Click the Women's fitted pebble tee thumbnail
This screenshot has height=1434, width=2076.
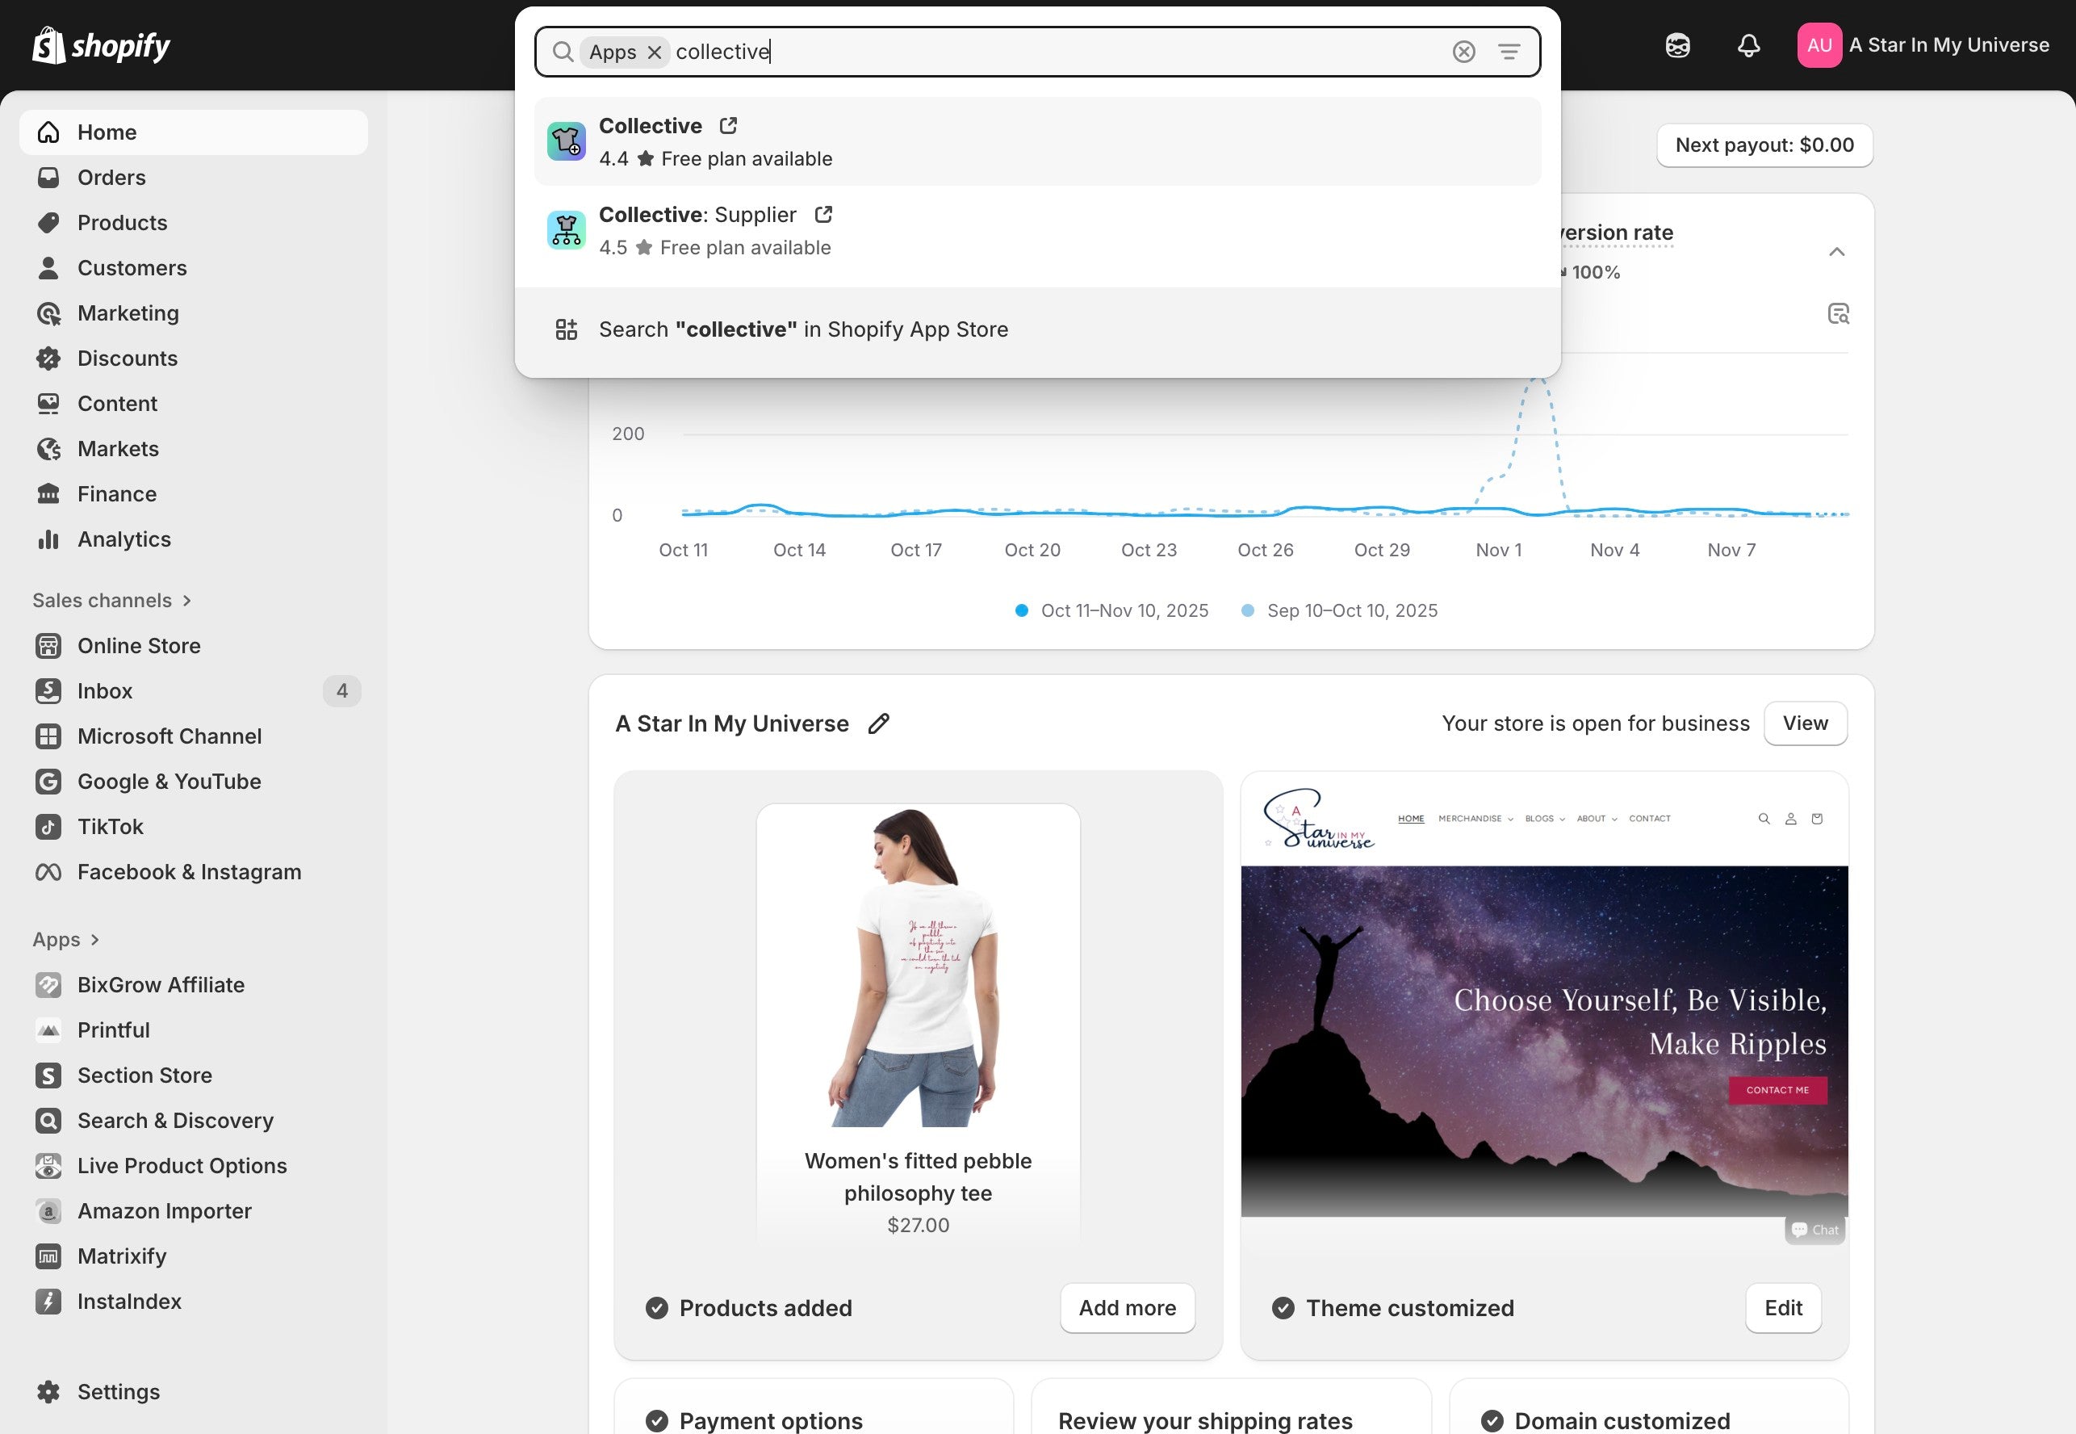coord(917,966)
